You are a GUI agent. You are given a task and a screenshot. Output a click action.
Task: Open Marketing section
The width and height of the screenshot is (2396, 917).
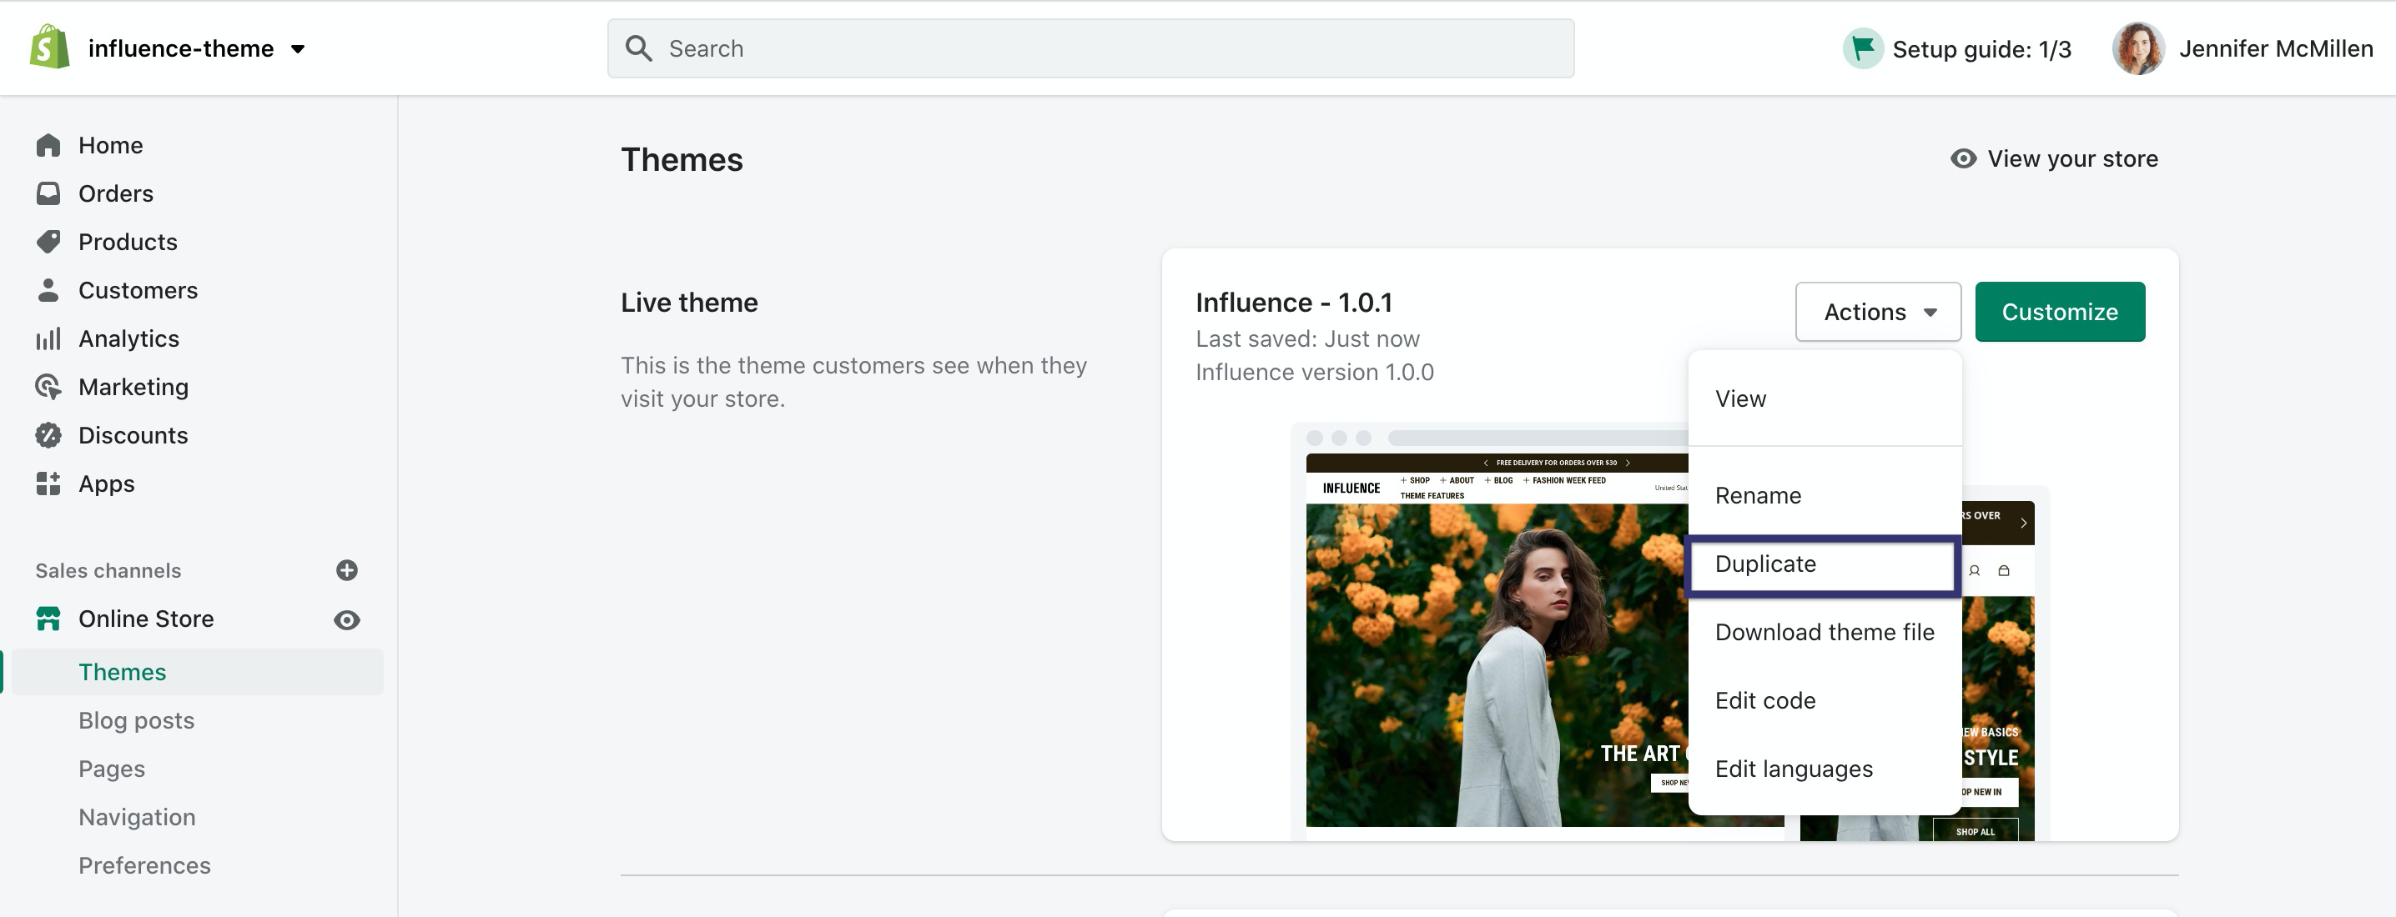[x=133, y=387]
